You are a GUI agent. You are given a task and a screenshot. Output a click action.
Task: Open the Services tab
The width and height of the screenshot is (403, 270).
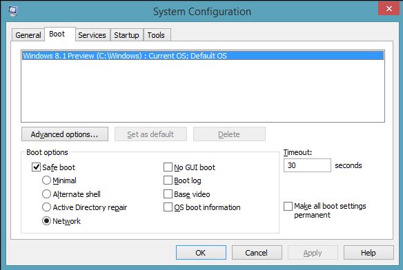92,35
